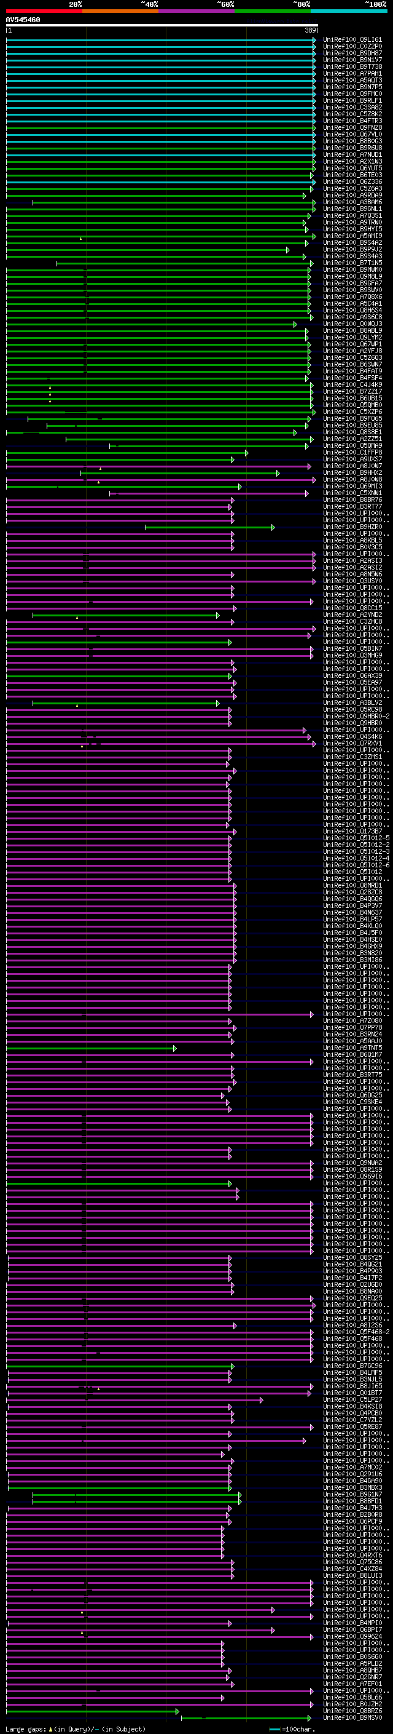Screen dimensions: 393x1734
Task: Select UniRef100_B9HHX2 label
Action: click(352, 472)
